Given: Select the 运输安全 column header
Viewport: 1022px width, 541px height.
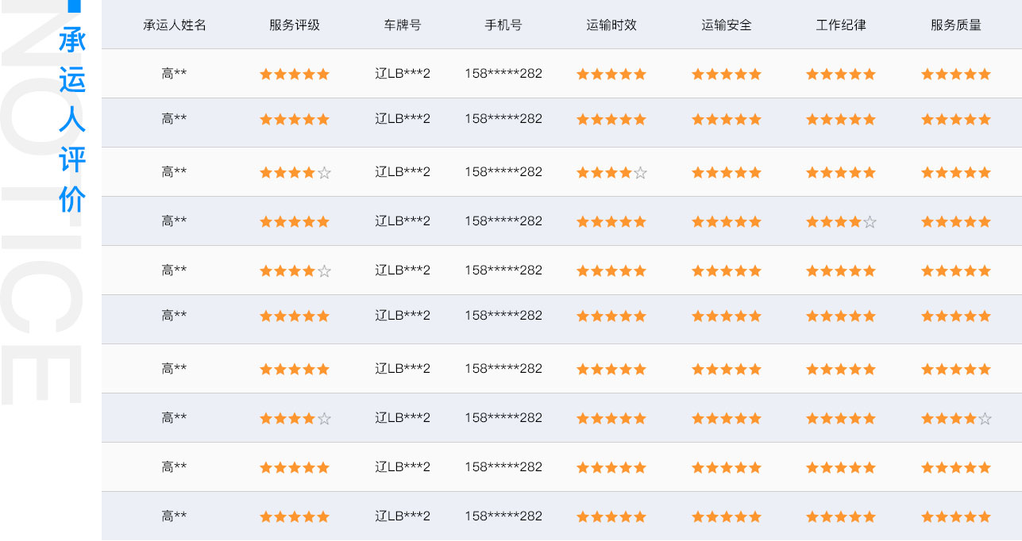Looking at the screenshot, I should click(727, 25).
